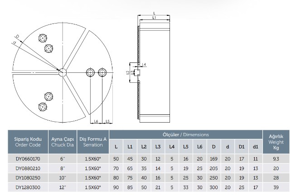Screen dimensions: 296x195
Task: Select the L6 dimension label on the drawing
Action: pos(95,122)
